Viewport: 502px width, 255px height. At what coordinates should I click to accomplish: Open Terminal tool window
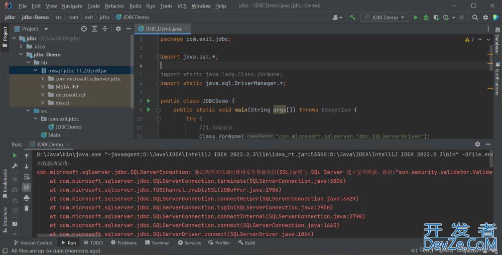point(157,243)
